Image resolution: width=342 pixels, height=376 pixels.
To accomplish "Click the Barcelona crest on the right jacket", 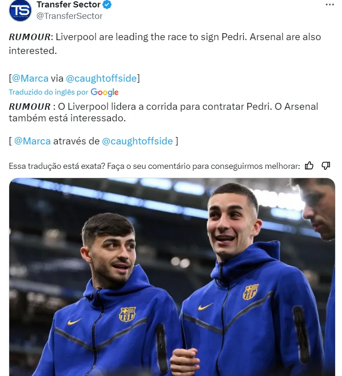I will click(251, 292).
